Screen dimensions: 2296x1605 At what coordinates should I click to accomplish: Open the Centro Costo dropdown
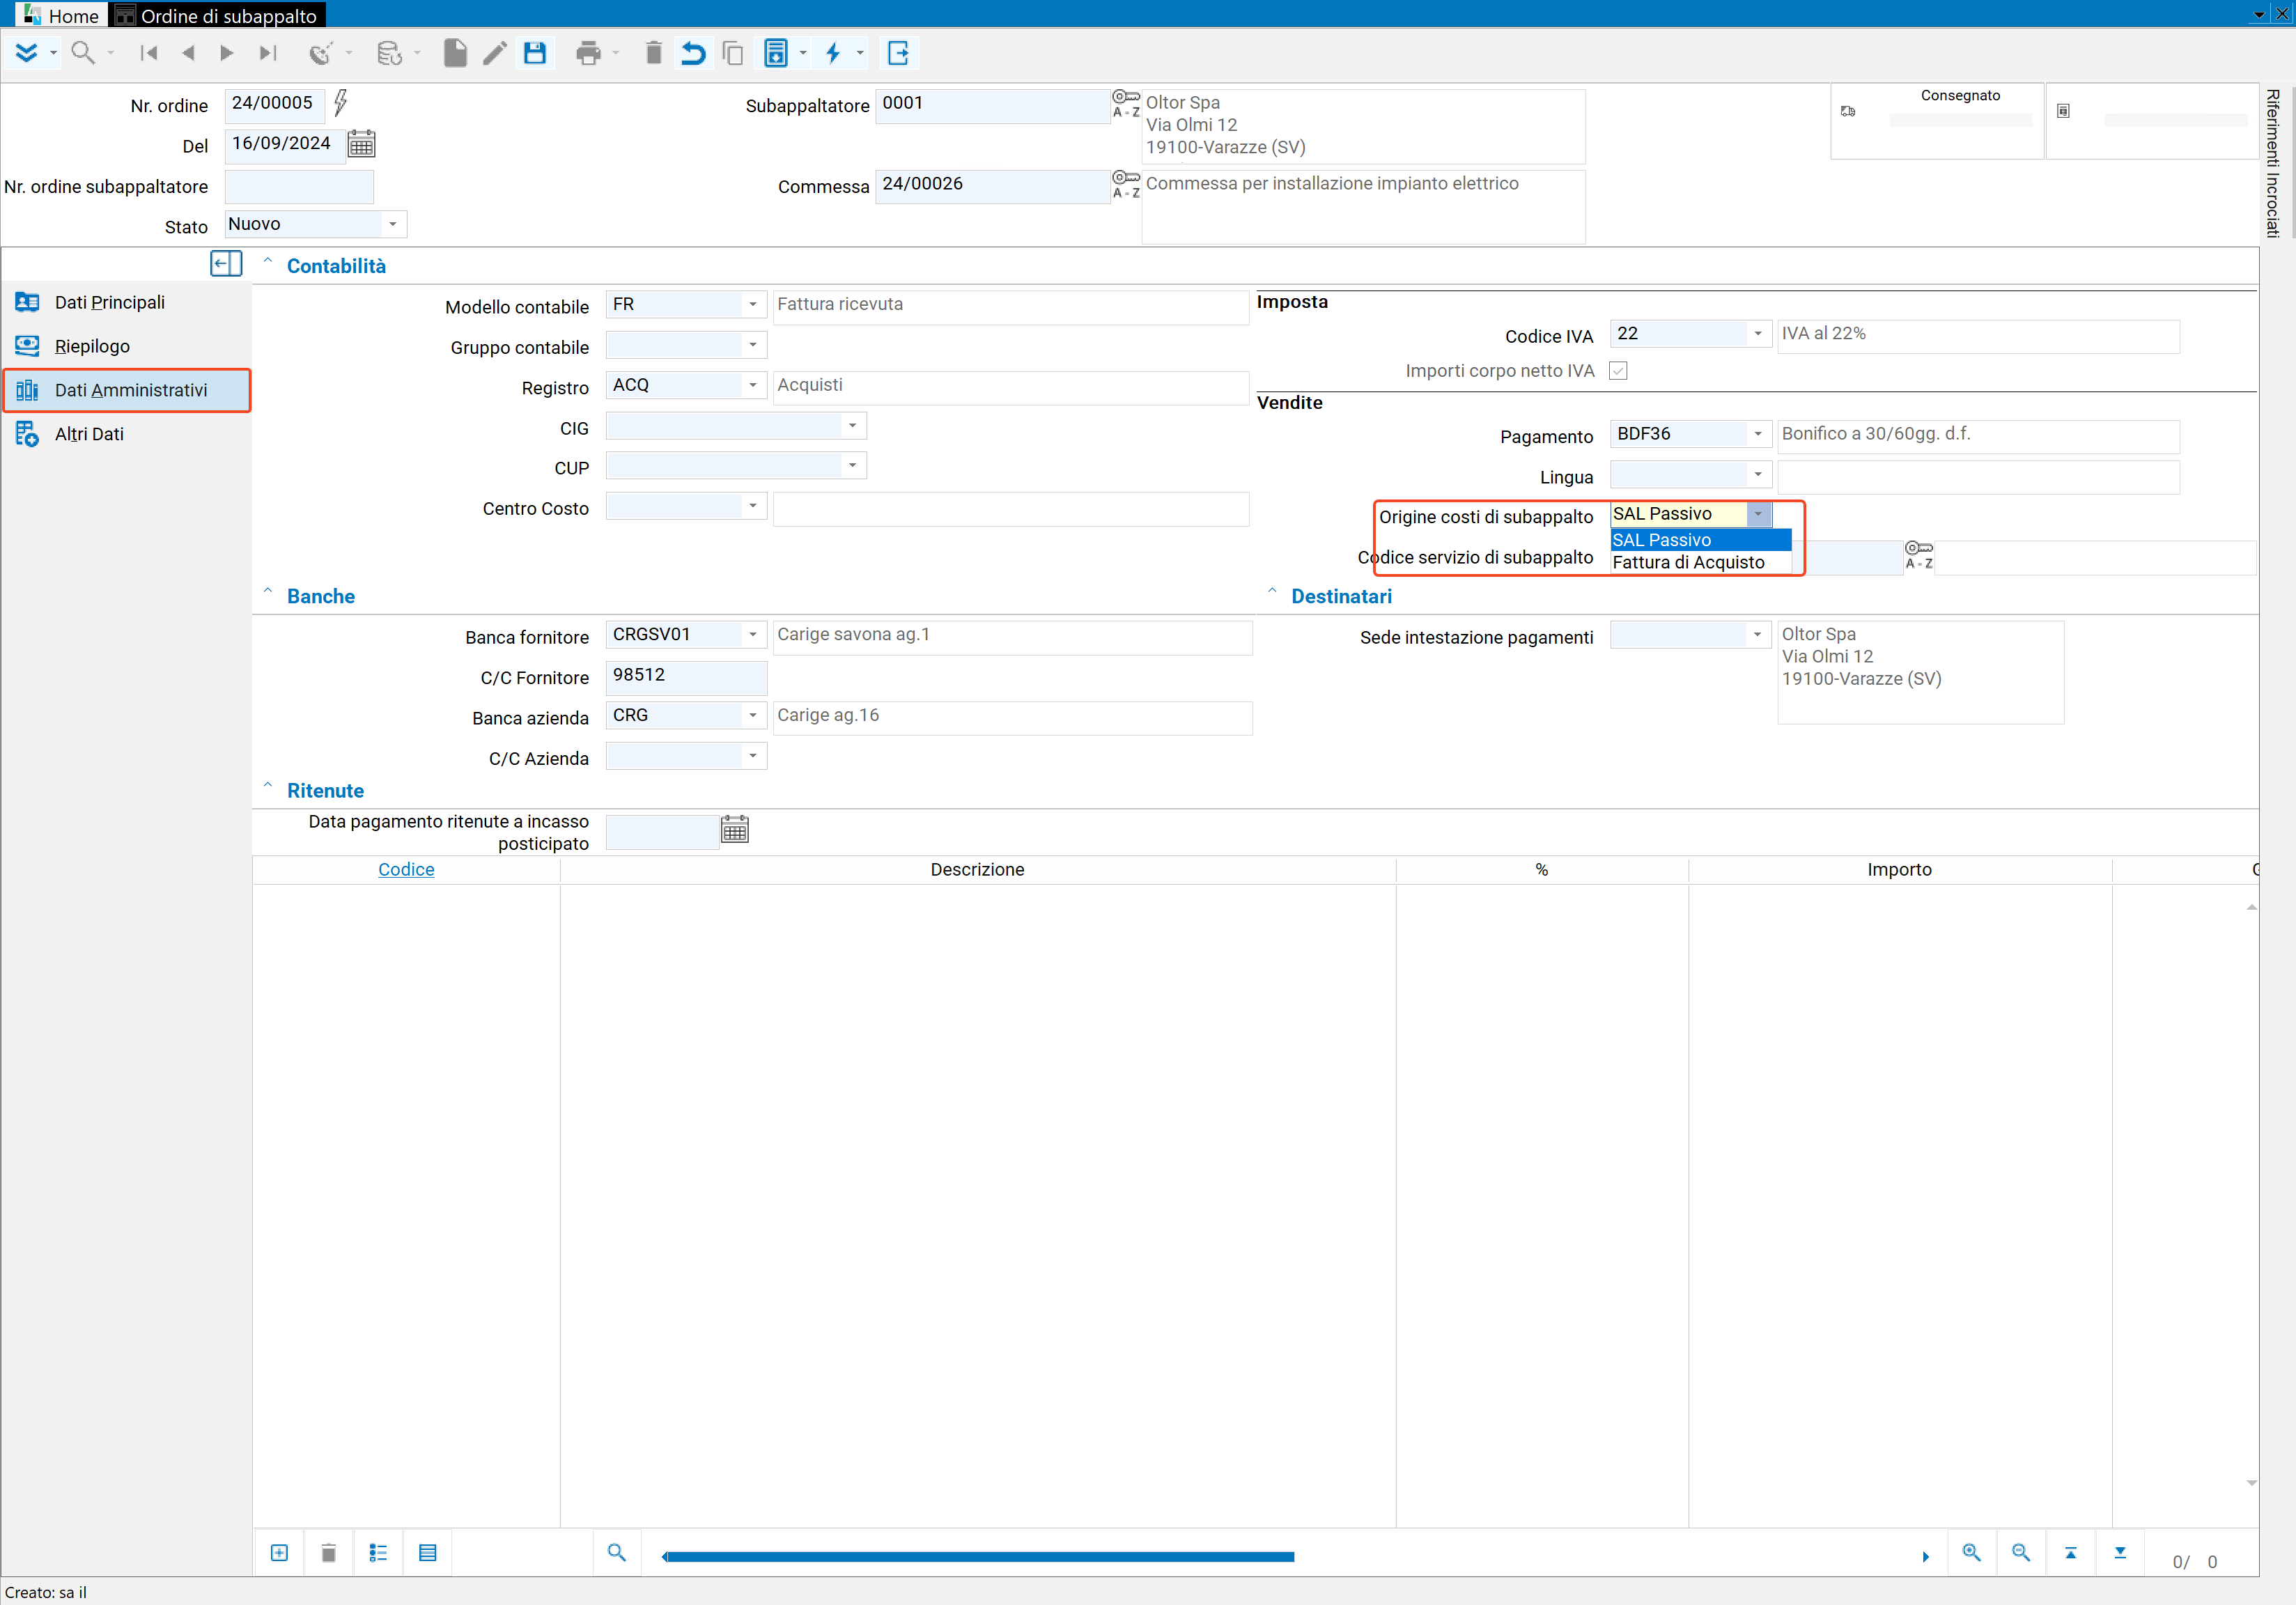click(x=753, y=506)
